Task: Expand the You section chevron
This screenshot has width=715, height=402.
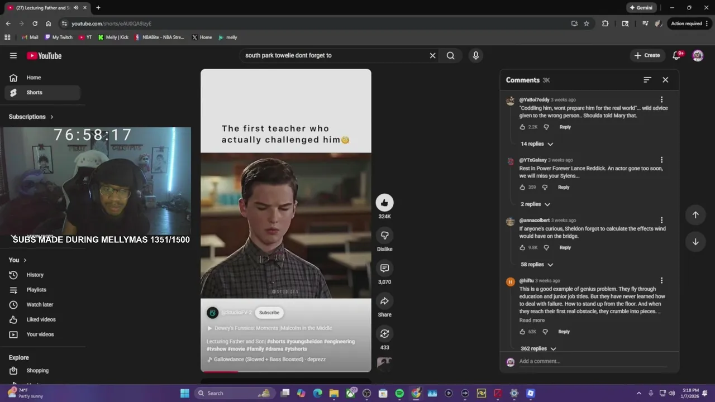Action: (x=25, y=260)
